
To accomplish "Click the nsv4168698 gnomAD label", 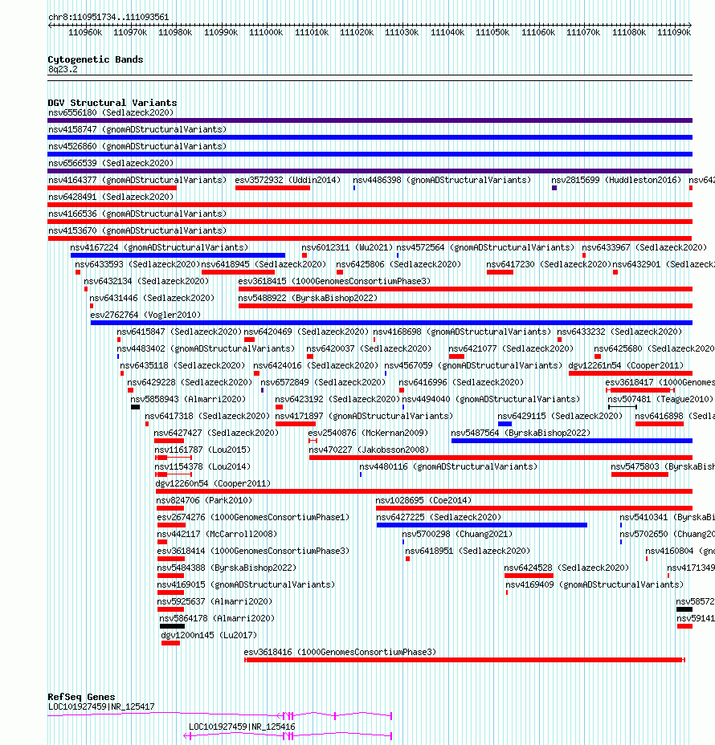I will (462, 332).
